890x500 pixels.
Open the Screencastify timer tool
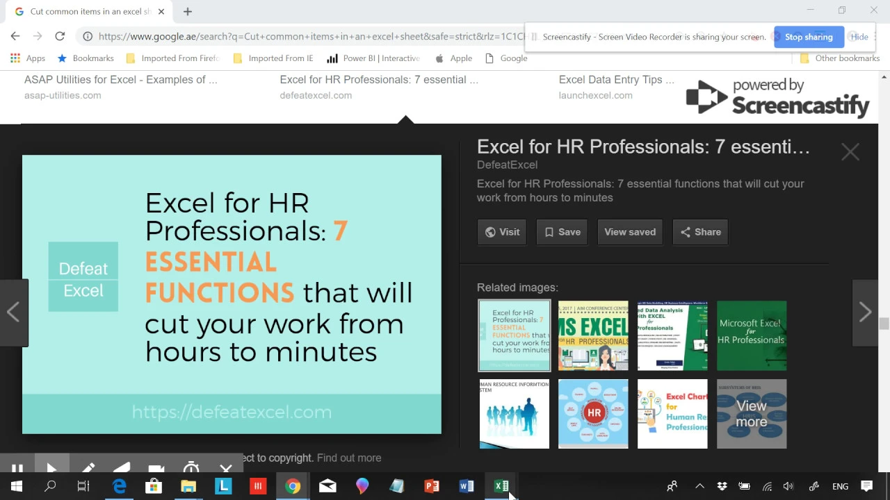191,468
